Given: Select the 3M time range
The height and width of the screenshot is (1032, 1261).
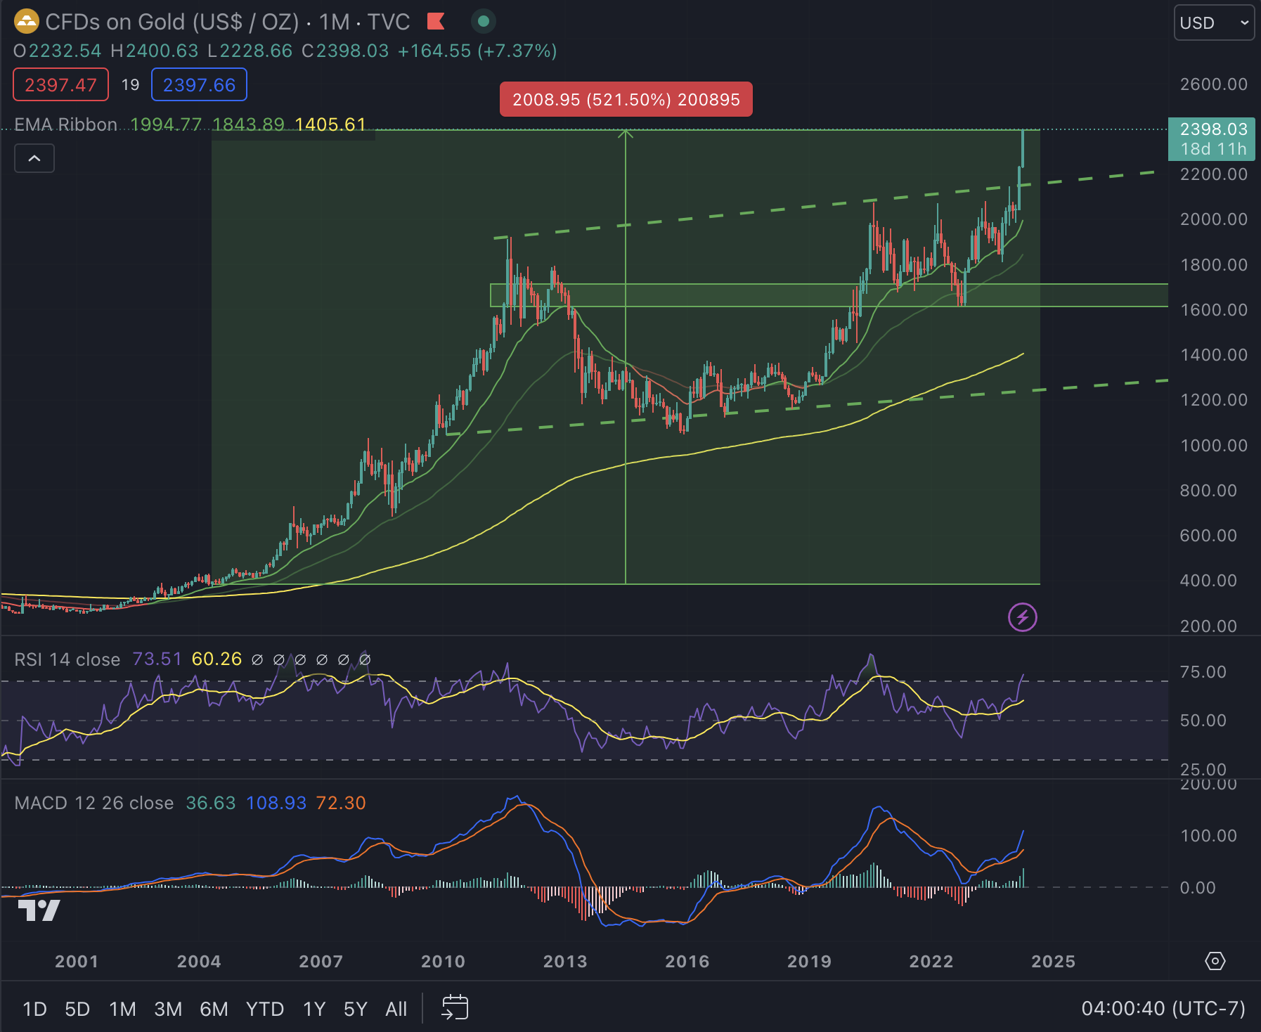Looking at the screenshot, I should click(x=168, y=1009).
